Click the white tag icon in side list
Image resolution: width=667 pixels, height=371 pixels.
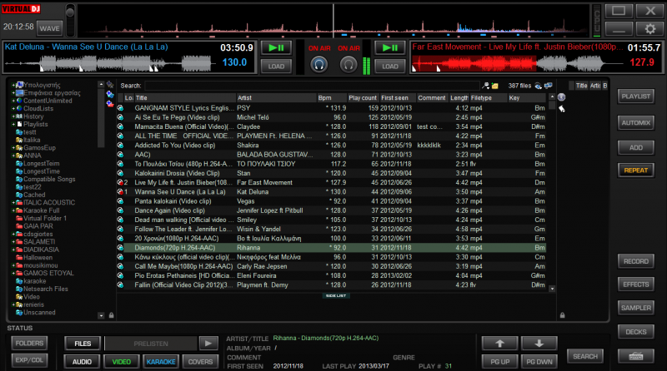tap(561, 109)
